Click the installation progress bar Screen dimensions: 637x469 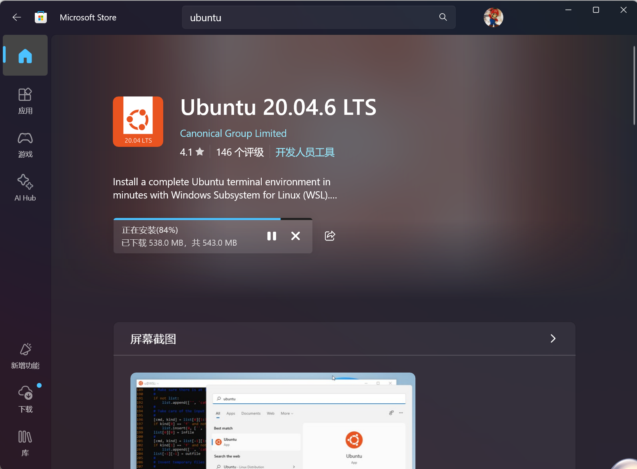click(x=213, y=219)
